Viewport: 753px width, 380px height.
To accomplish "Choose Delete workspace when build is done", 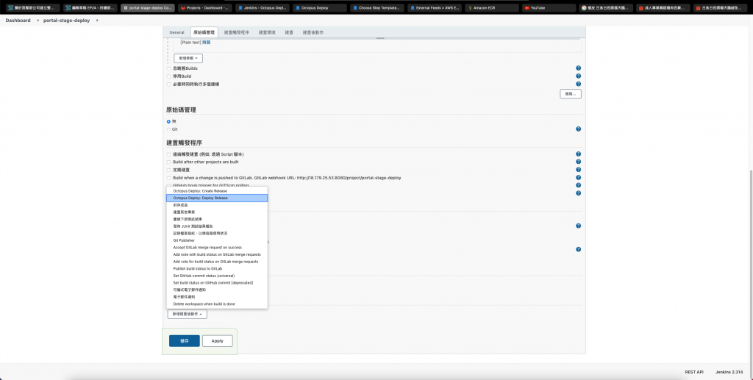I will click(217, 304).
